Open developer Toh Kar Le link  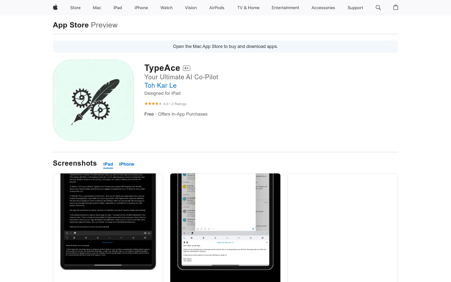pyautogui.click(x=160, y=85)
